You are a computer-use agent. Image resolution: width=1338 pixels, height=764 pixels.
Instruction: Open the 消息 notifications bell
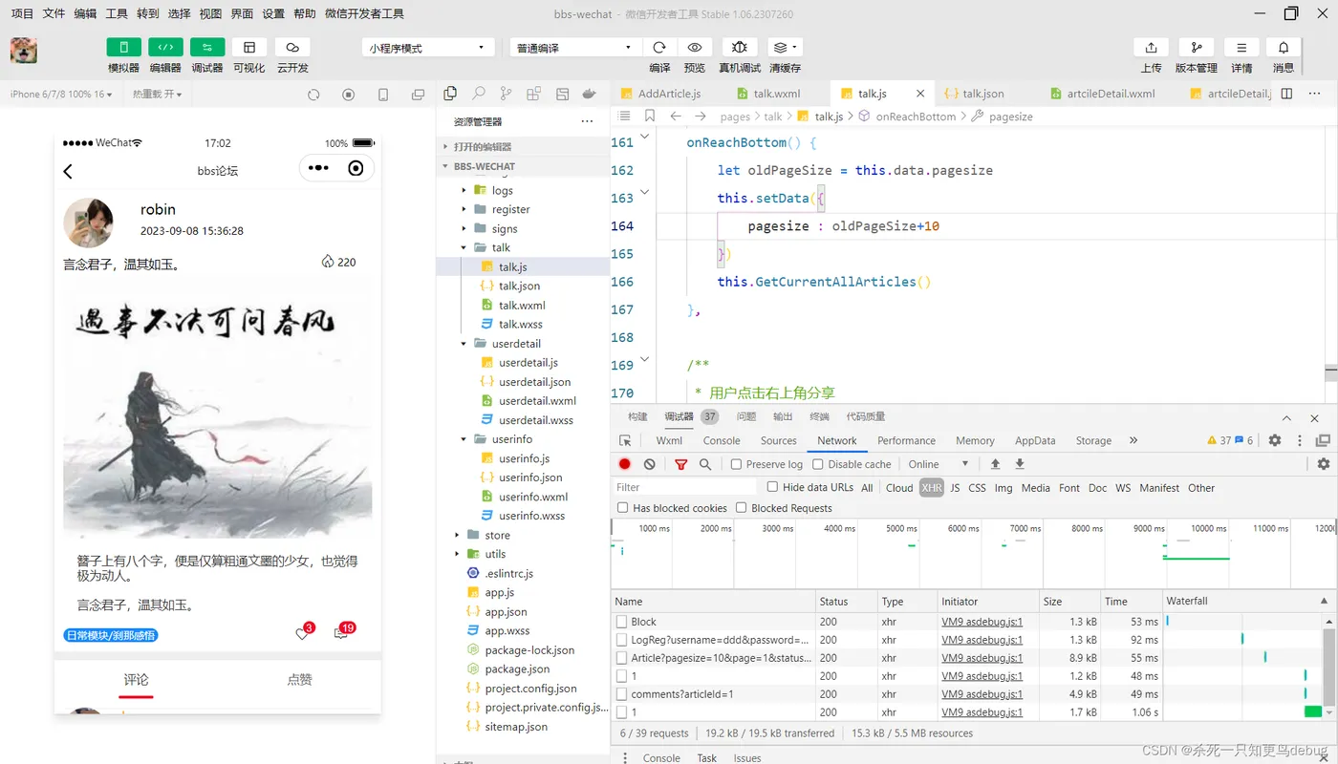1284,48
